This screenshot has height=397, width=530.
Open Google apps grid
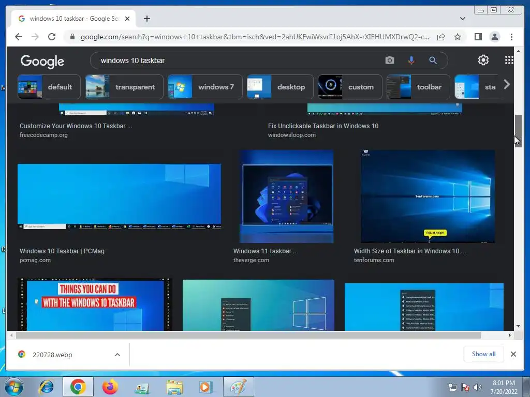coord(509,60)
